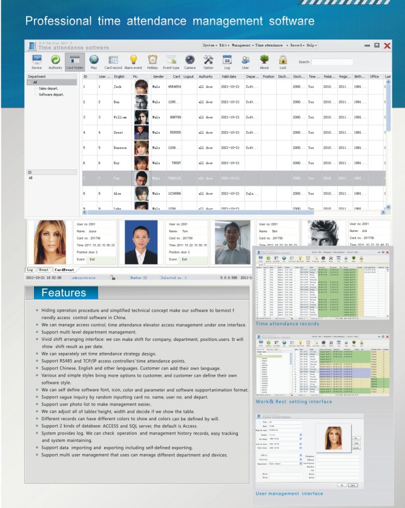The width and height of the screenshot is (405, 508).
Task: Open the Device toolbar icon
Action: [36, 62]
